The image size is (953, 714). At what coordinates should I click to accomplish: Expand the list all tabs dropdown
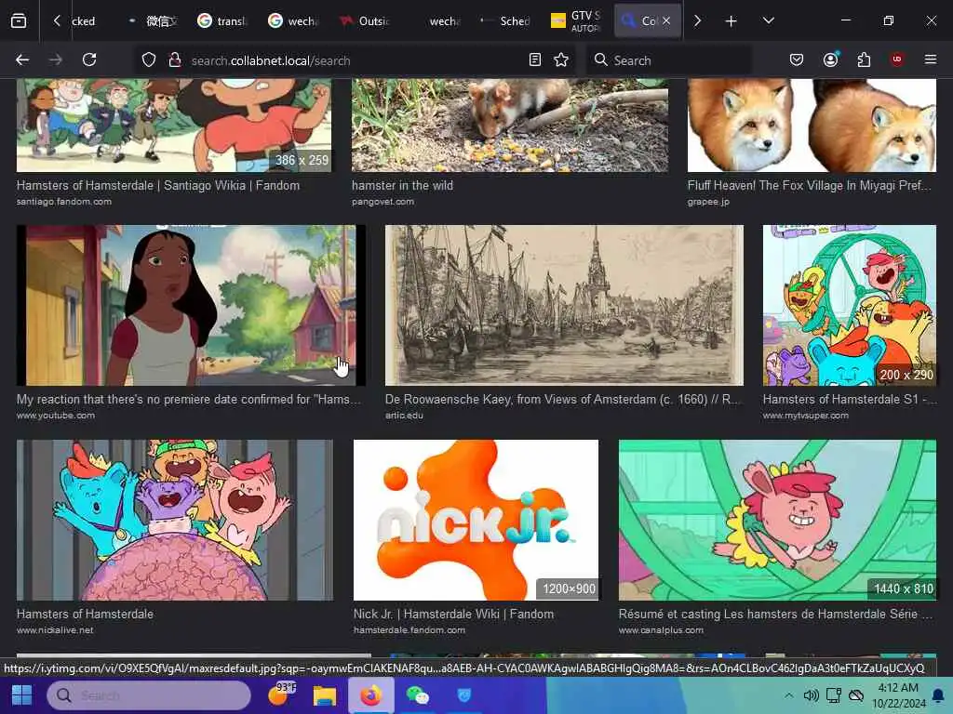pos(768,20)
